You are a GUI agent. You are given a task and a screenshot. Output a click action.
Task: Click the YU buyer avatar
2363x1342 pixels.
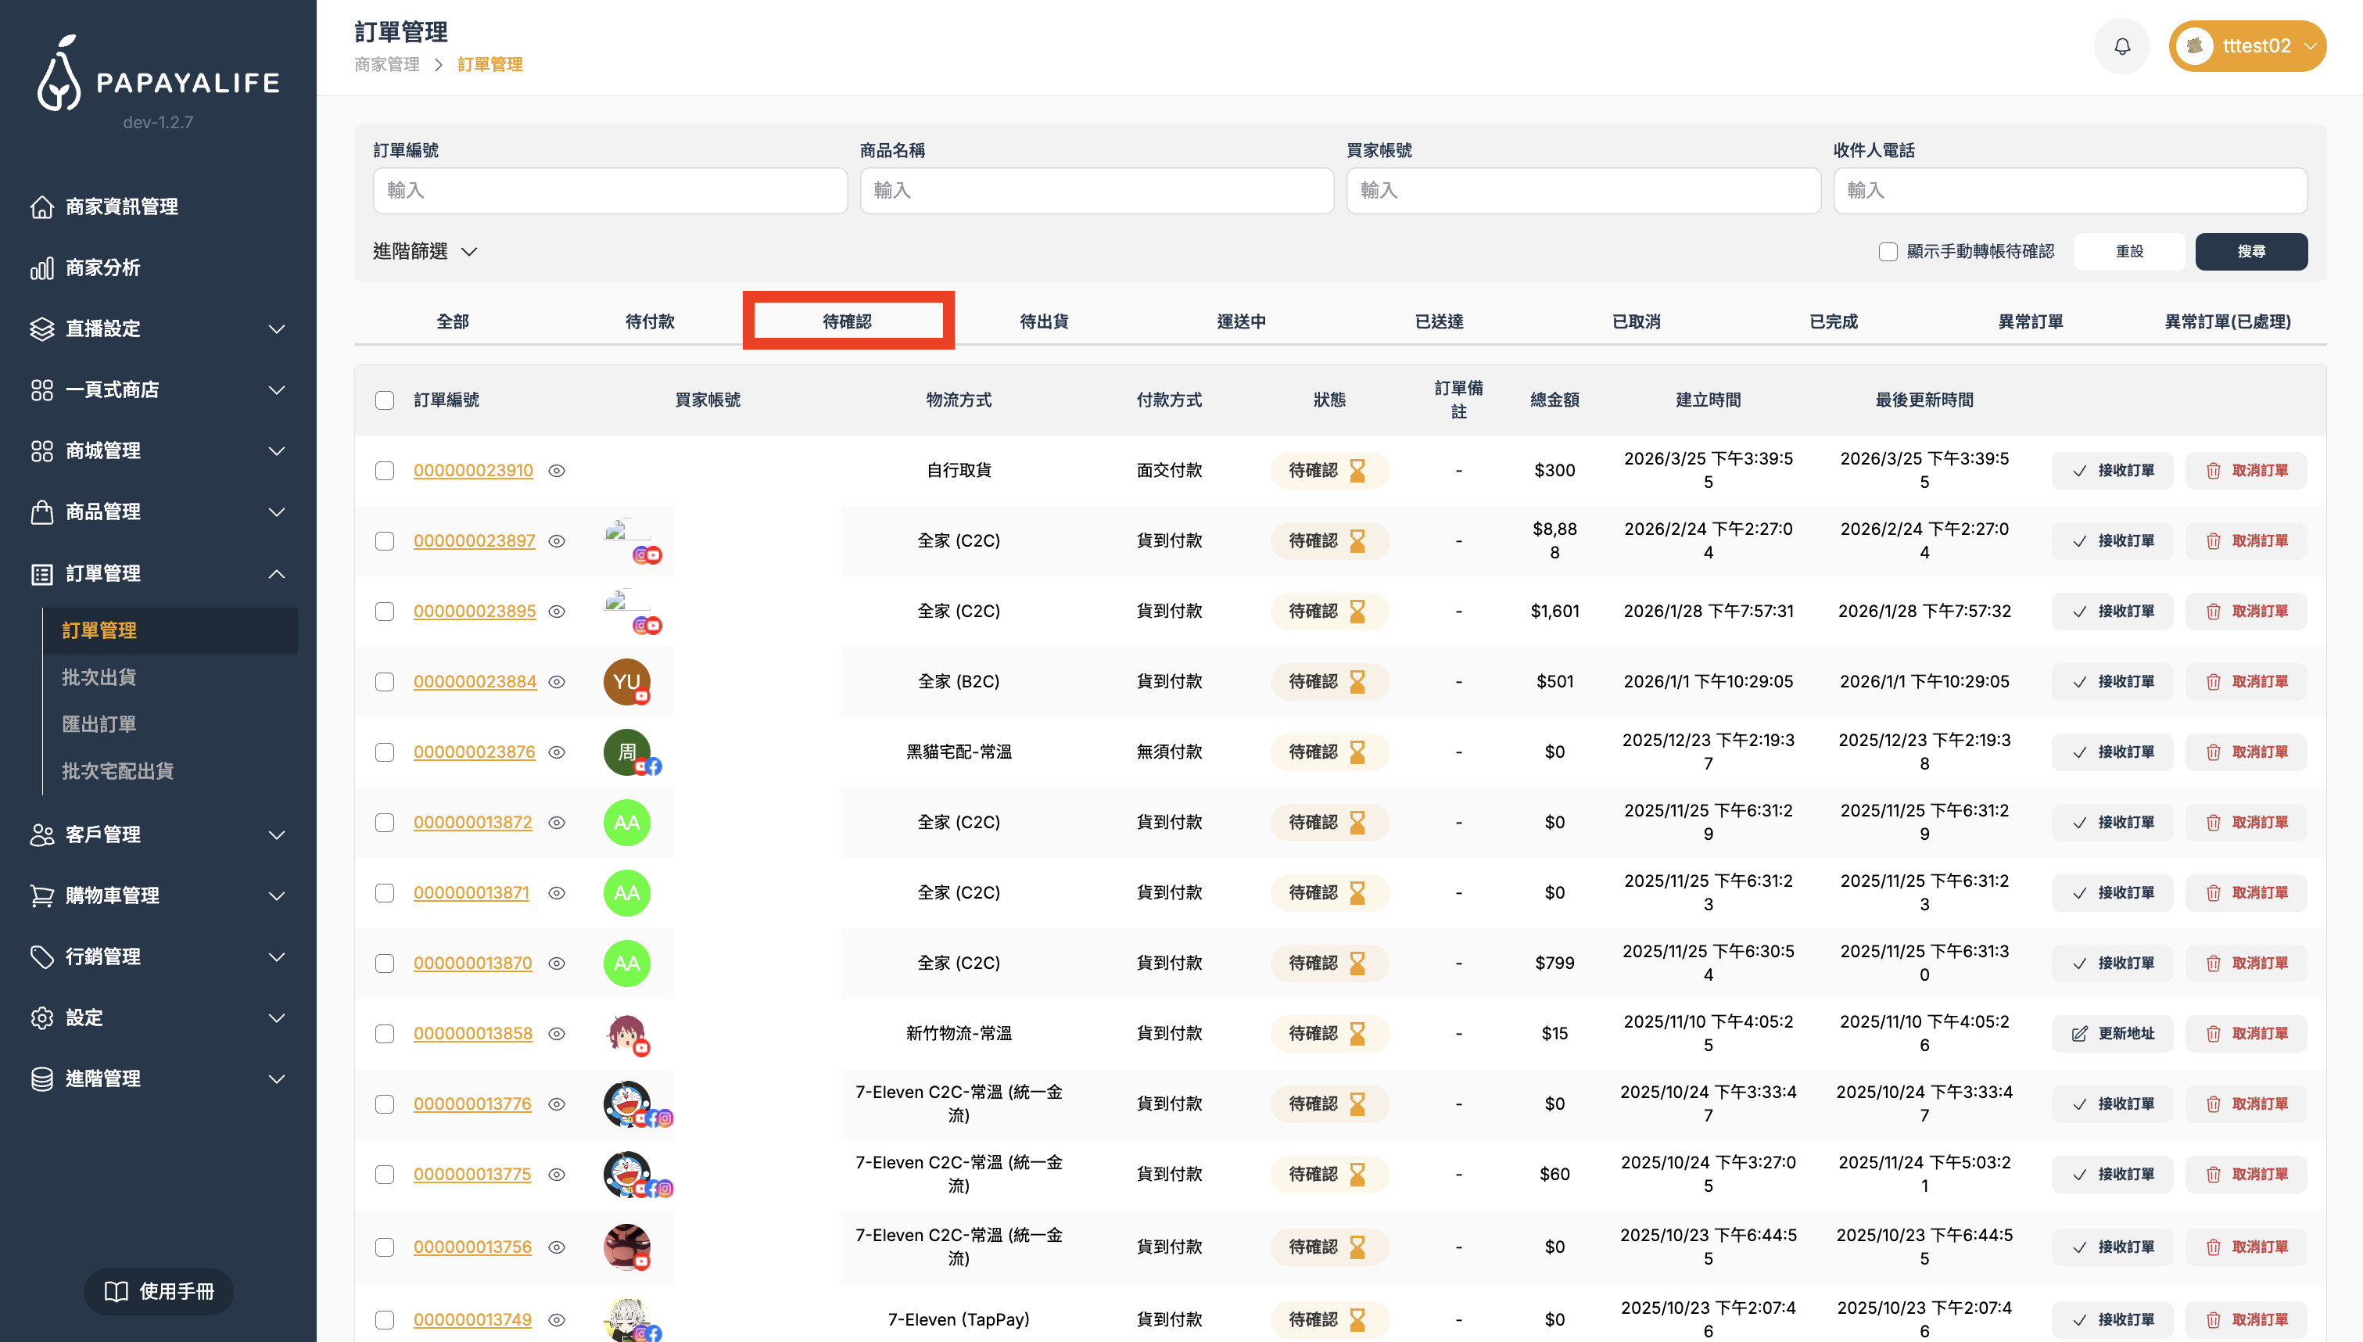[x=626, y=682]
